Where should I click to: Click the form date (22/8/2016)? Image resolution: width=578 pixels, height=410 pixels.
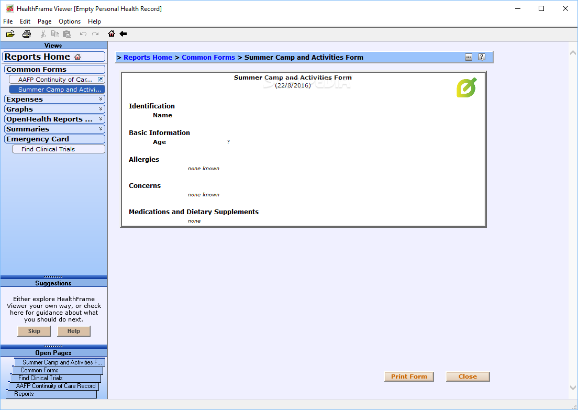pos(293,85)
